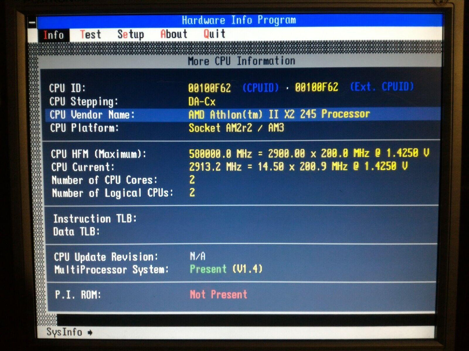Select the CPU Stepping DA-Cx value
Screen dimensions: 469x351
click(x=202, y=102)
